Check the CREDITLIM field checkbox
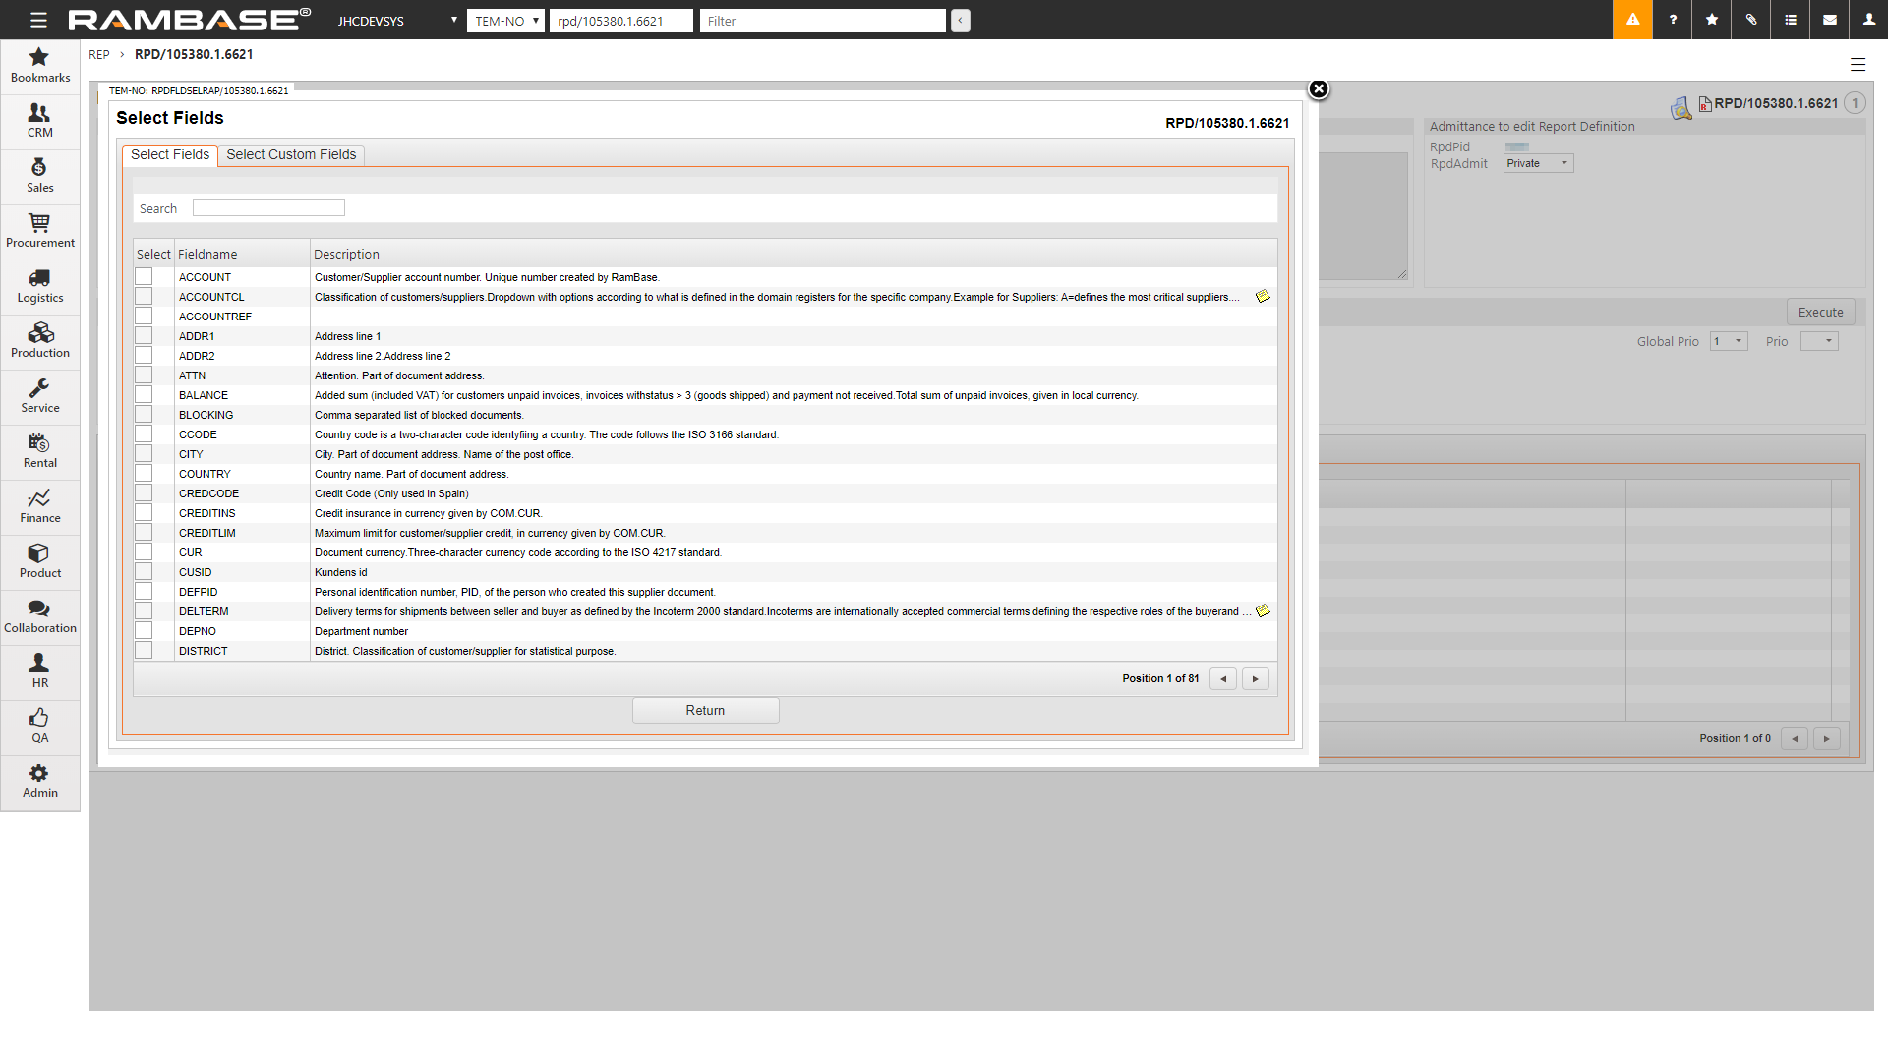This screenshot has width=1888, height=1039. [145, 533]
